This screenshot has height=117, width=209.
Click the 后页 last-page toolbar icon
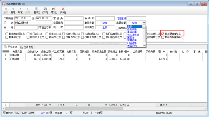27,9
